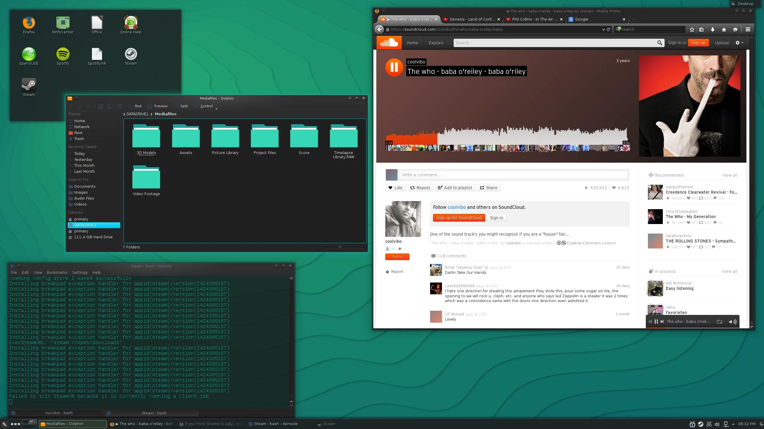Open the 3D Models folder
This screenshot has height=429, width=764.
click(146, 139)
